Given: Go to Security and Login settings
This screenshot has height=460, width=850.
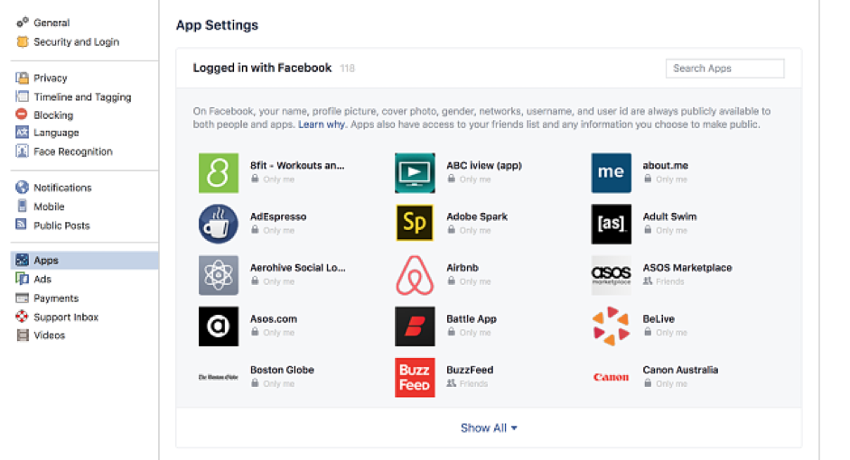Looking at the screenshot, I should pos(76,41).
